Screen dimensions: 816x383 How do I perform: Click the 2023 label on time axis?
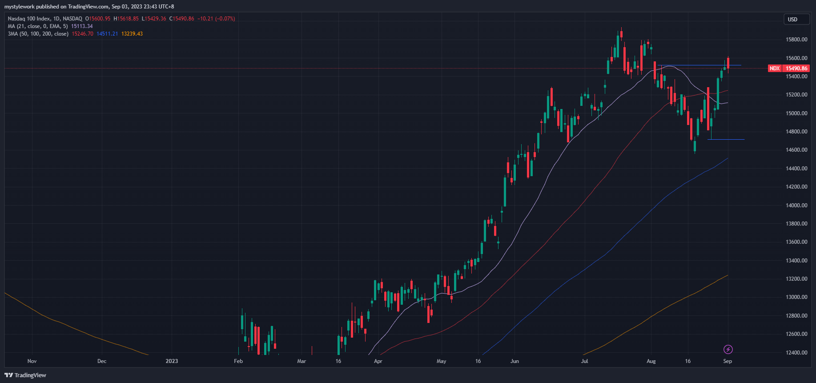[x=172, y=361]
